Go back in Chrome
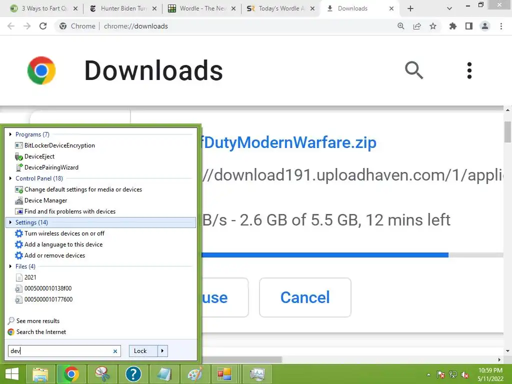 (11, 26)
